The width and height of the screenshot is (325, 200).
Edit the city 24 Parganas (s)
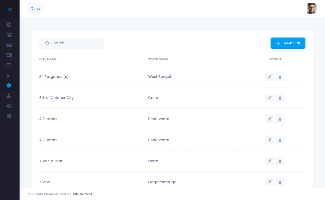pyautogui.click(x=269, y=77)
